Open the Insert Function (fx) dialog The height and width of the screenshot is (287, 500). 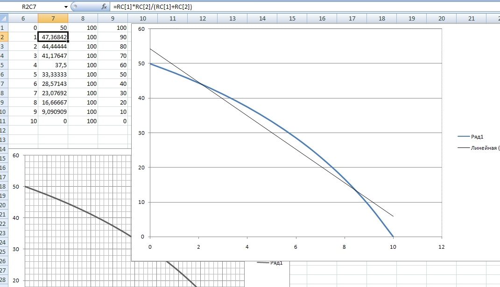coord(104,7)
